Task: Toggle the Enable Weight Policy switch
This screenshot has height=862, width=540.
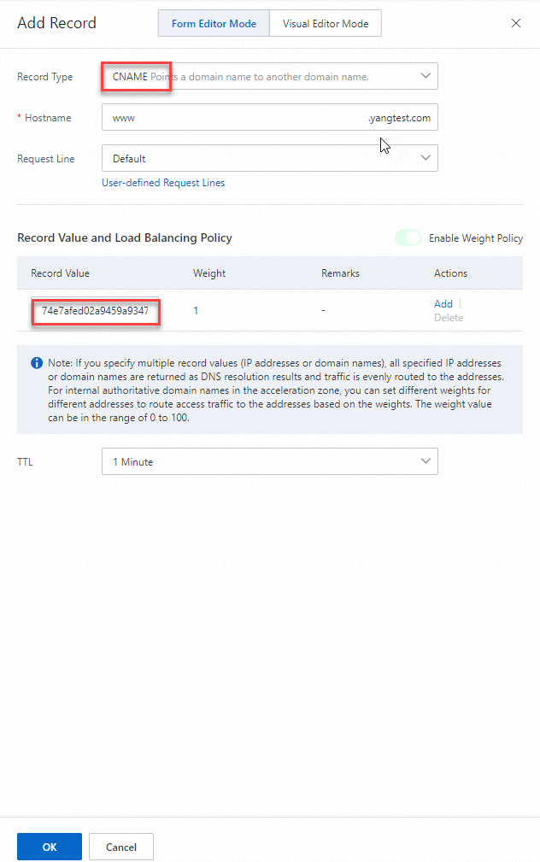Action: (x=408, y=238)
